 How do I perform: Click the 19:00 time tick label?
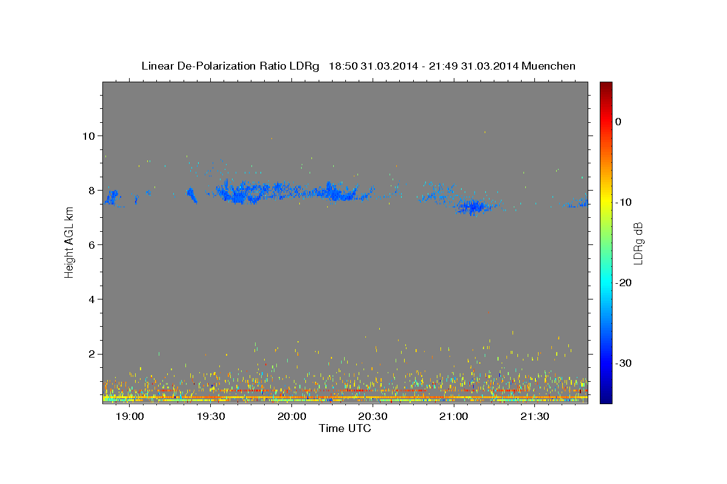click(x=129, y=417)
